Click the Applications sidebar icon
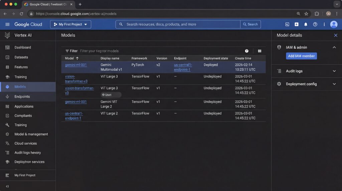The height and width of the screenshot is (191, 342). [7, 107]
